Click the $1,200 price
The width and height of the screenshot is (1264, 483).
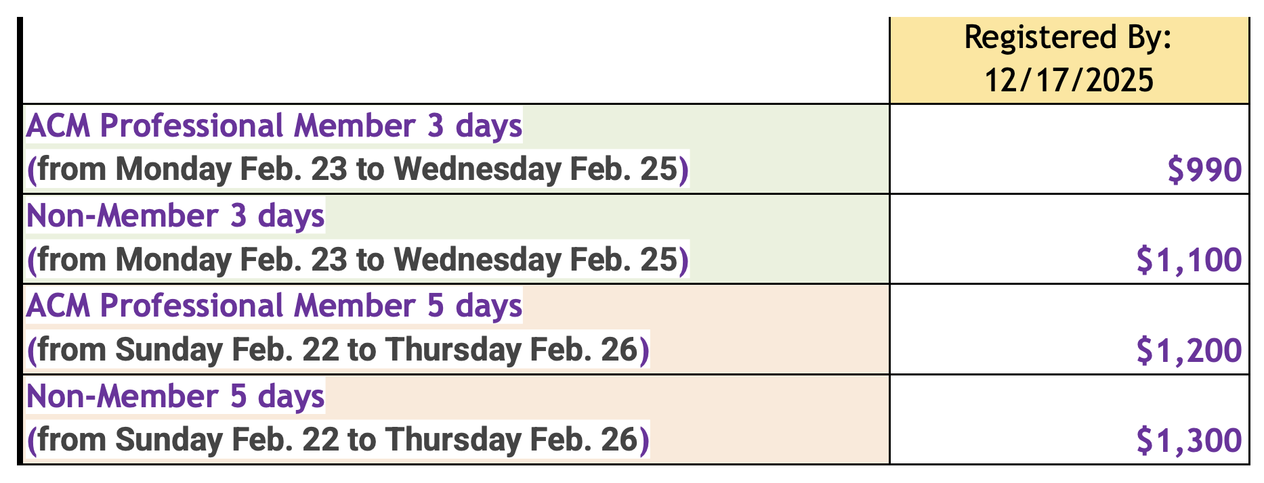pyautogui.click(x=1189, y=350)
